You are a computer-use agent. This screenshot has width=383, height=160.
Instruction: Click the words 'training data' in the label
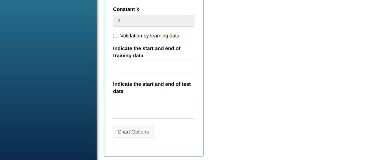128,56
